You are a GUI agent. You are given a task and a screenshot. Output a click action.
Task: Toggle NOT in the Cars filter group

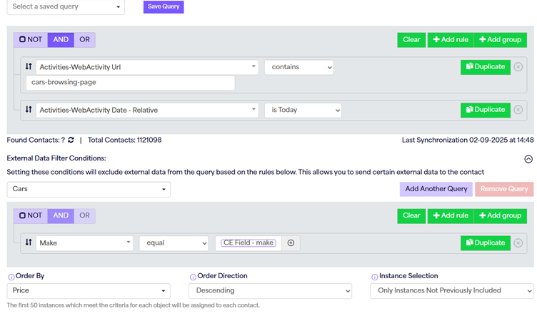pos(31,215)
